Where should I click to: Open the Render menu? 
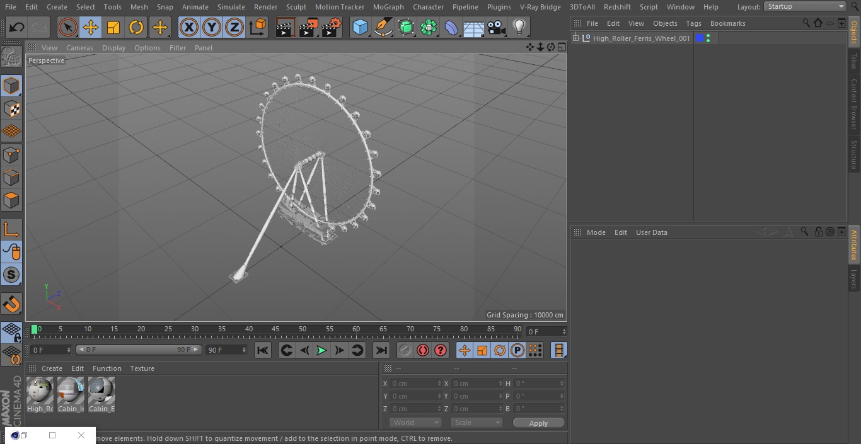(265, 7)
